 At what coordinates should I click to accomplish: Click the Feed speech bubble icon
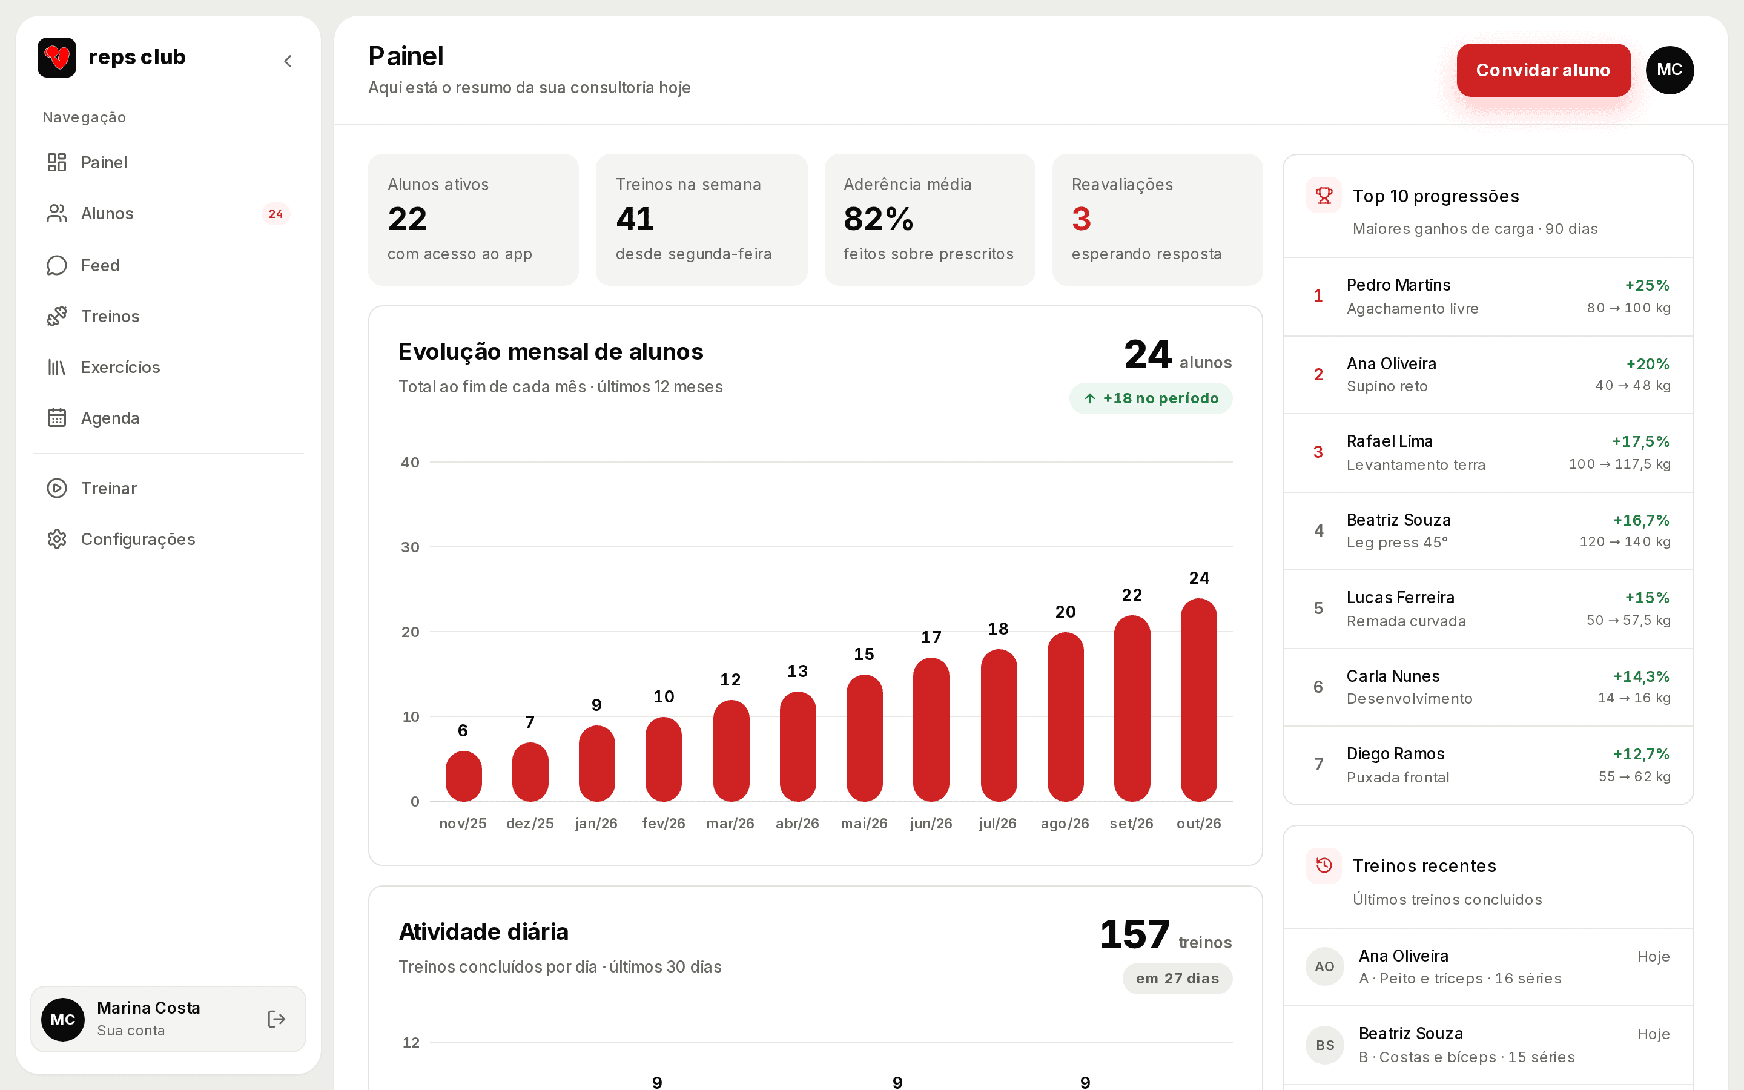57,265
